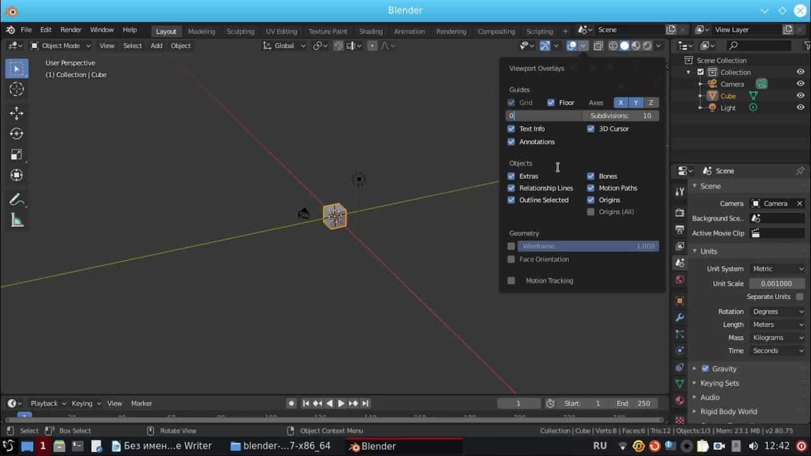Open Physics properties tab
The width and height of the screenshot is (811, 456).
[x=680, y=350]
